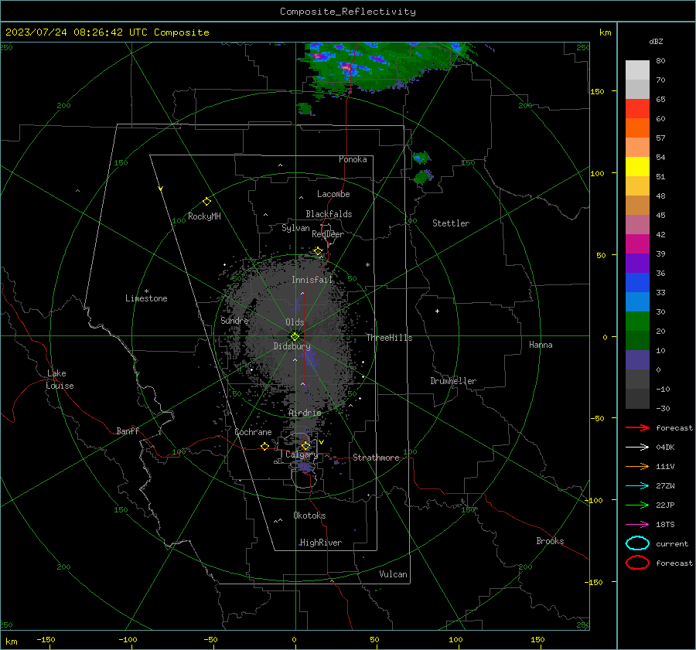Select the white 04DK arrow legend icon
696x650 pixels.
(x=637, y=447)
